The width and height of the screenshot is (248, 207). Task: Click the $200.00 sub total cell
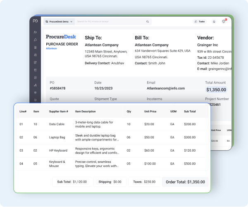[190, 124]
